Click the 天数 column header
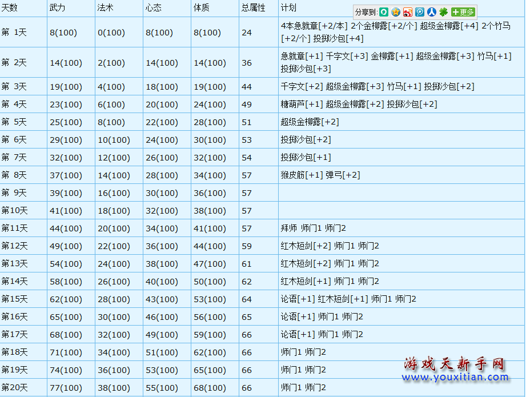Viewport: 526px width, 397px height. point(11,8)
